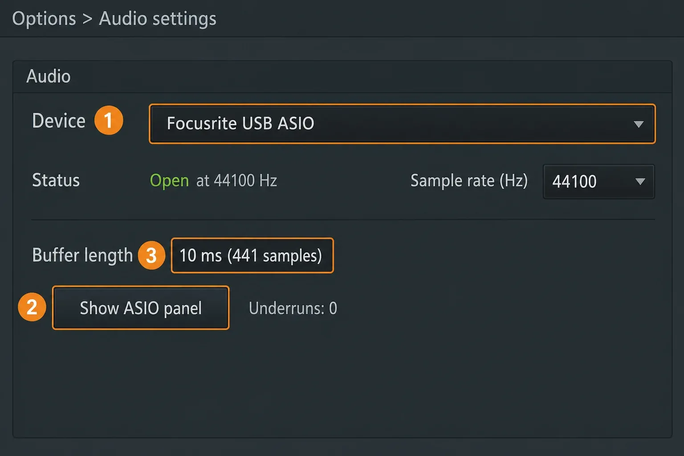Click the Status label

click(56, 180)
